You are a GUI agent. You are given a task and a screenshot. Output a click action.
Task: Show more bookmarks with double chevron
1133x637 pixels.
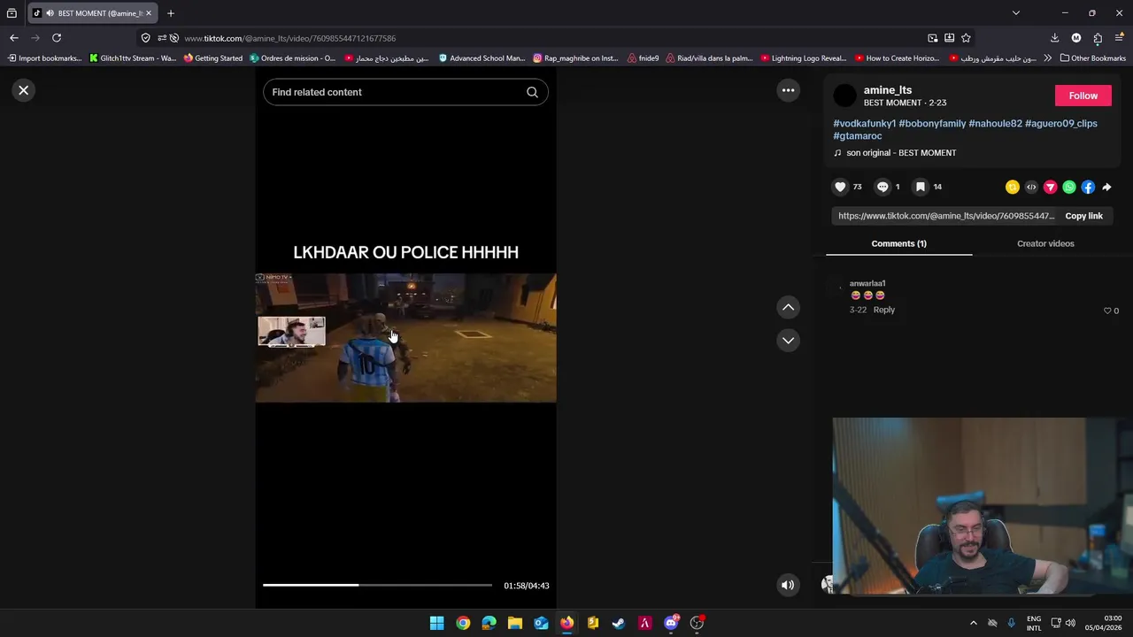[1048, 58]
